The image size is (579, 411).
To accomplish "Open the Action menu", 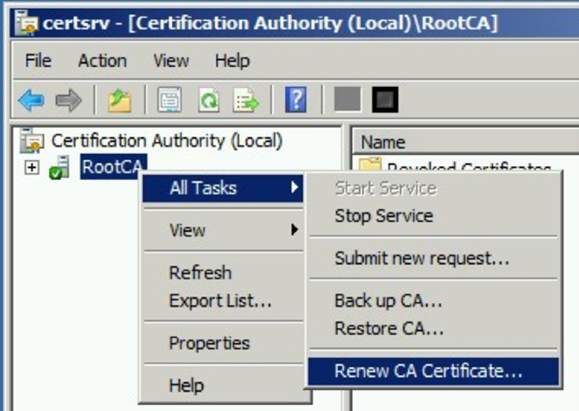I will pyautogui.click(x=103, y=60).
